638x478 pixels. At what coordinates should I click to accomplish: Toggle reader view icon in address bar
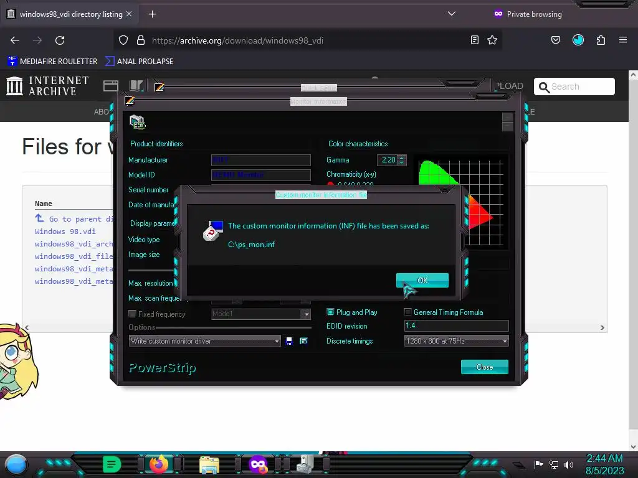click(x=474, y=40)
